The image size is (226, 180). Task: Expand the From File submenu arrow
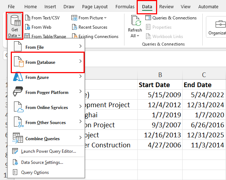[x=80, y=46]
